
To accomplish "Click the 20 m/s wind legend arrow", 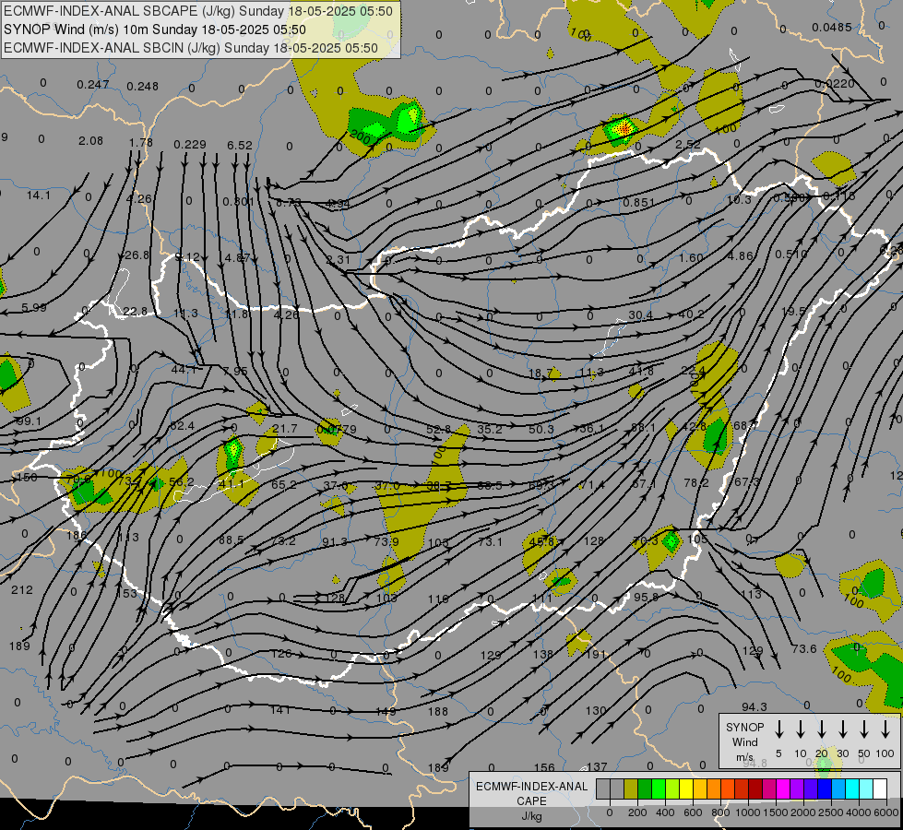I will tap(821, 729).
